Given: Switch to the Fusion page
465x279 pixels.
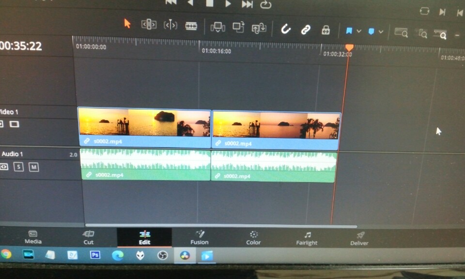Looking at the screenshot, I should point(199,238).
